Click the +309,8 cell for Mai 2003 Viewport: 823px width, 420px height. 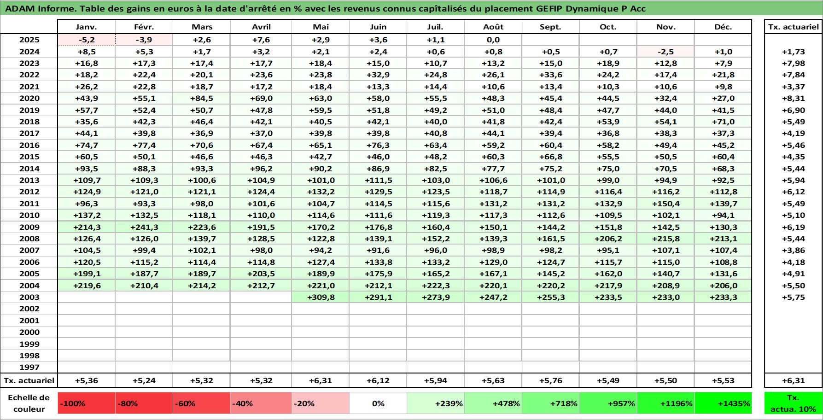(x=321, y=297)
